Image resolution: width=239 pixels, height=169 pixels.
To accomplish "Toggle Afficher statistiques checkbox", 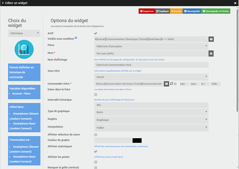I will [96, 151].
